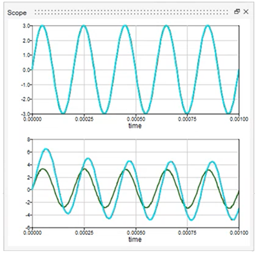
Task: Click the 0.00050 tick on the top plot
Action: point(136,119)
